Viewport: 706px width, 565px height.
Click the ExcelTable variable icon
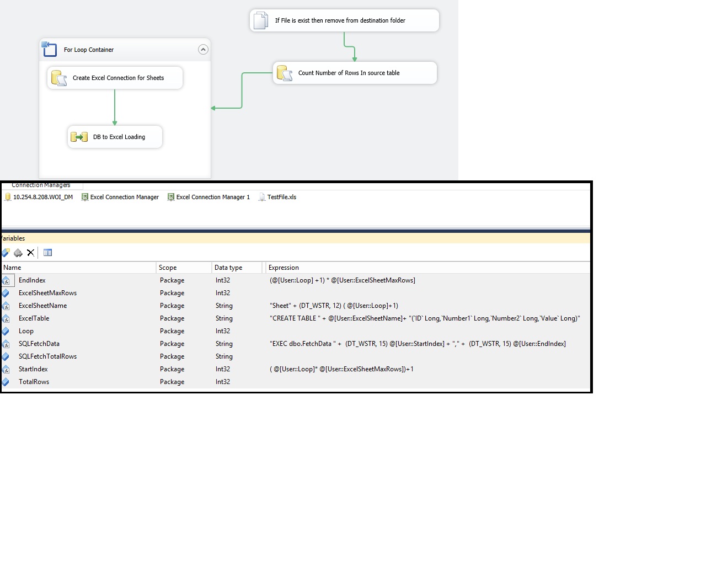[x=6, y=318]
